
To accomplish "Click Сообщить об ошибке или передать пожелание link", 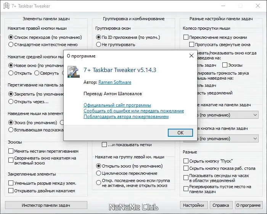I will pos(133,111).
